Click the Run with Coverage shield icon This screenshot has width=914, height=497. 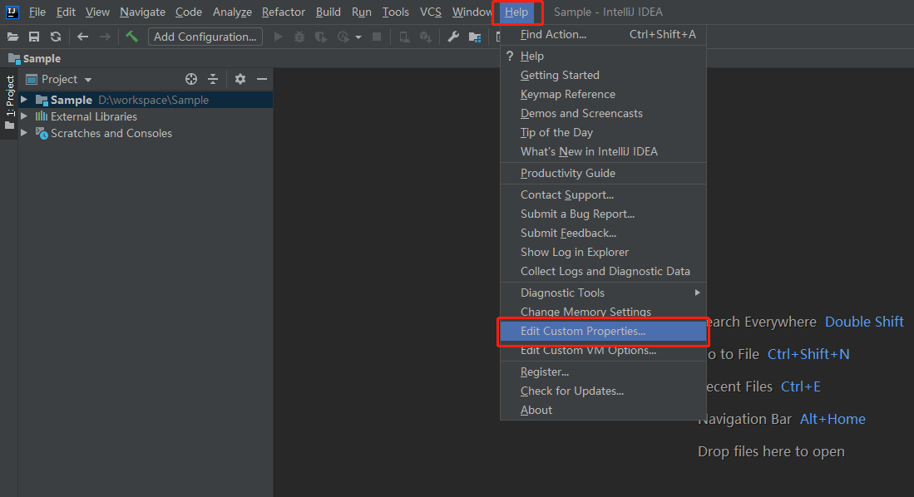pos(320,37)
